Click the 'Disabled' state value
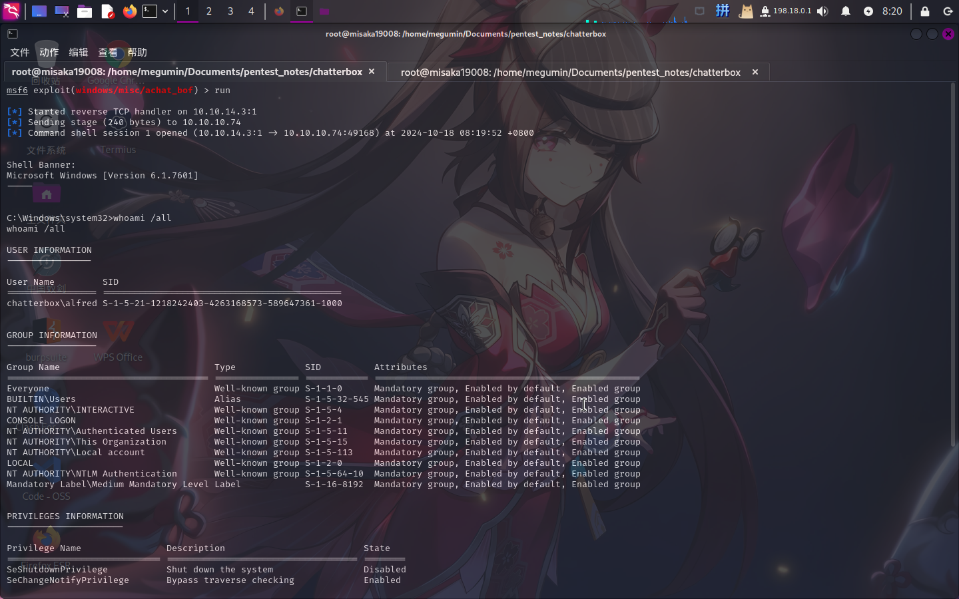Viewport: 959px width, 599px height. click(385, 570)
